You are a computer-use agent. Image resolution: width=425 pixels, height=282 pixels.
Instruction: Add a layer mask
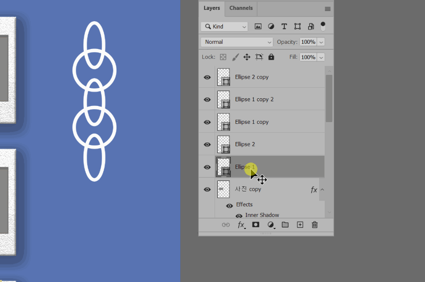pos(255,225)
